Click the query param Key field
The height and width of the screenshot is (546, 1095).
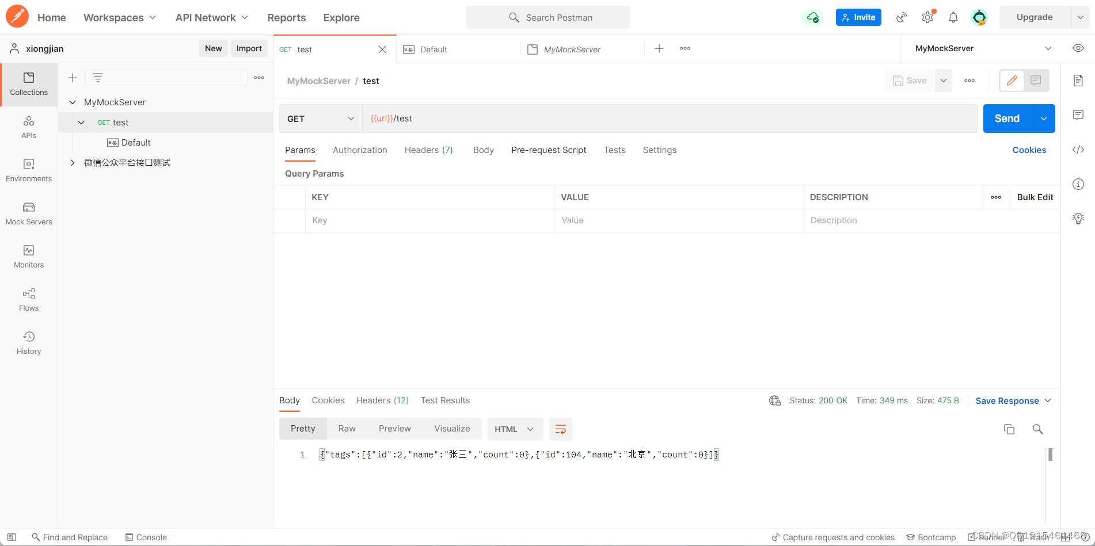point(430,220)
